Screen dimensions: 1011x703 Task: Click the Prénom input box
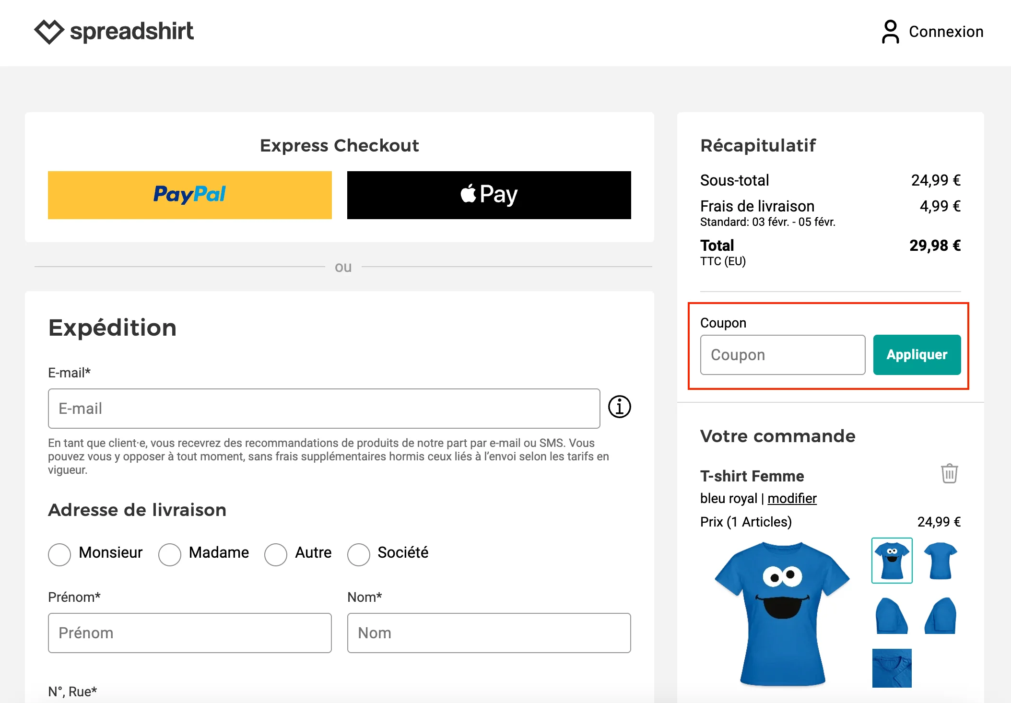click(189, 633)
